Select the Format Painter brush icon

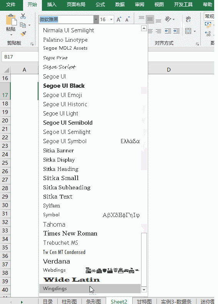tap(23, 34)
